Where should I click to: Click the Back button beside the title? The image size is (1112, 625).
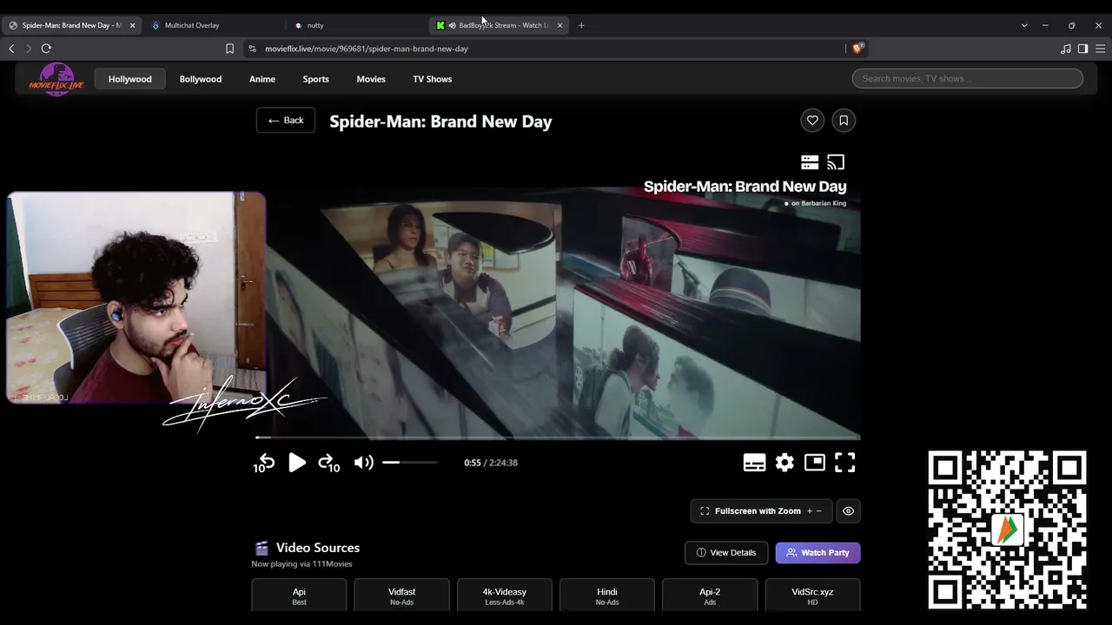tap(286, 121)
